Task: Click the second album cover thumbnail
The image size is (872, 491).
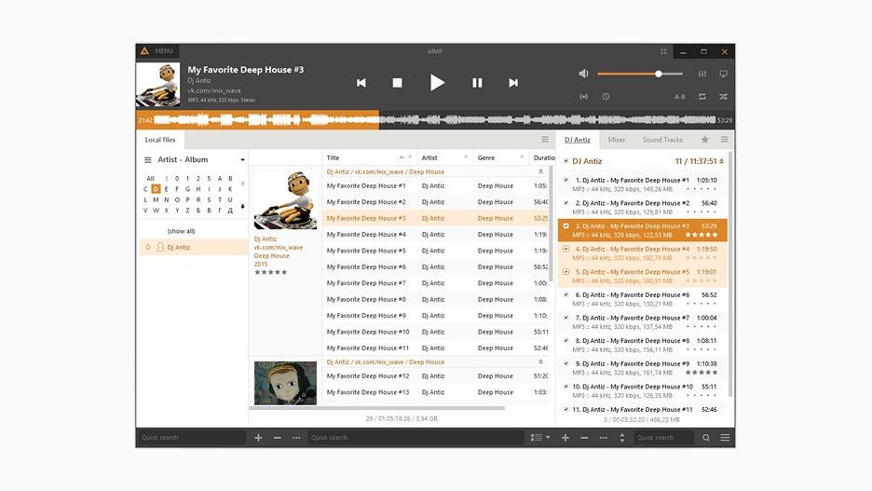Action: point(285,383)
